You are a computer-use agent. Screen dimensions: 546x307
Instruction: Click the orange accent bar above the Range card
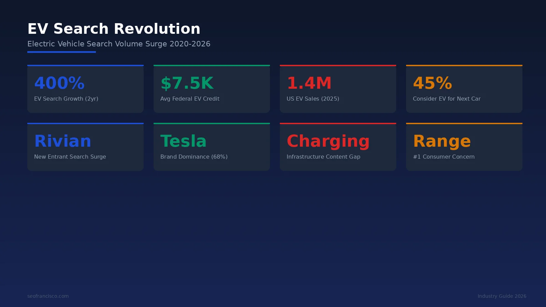[464, 123]
